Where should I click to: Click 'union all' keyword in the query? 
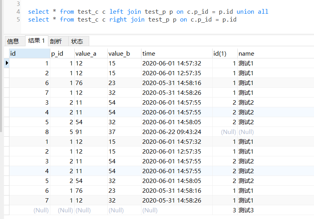(252, 12)
